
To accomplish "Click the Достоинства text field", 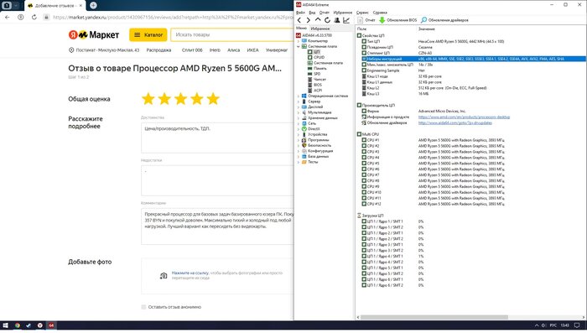I will pyautogui.click(x=217, y=138).
